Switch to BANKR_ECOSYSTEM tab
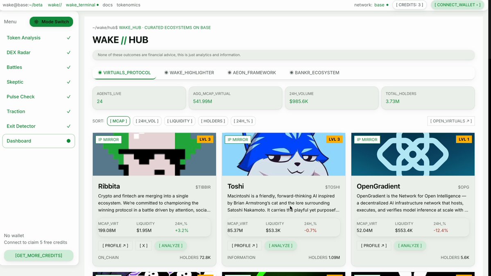This screenshot has height=276, width=491. pyautogui.click(x=315, y=72)
